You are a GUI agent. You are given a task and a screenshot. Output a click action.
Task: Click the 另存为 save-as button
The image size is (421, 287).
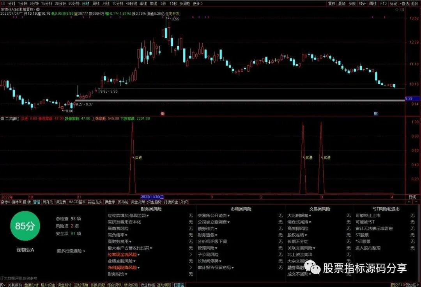48,202
